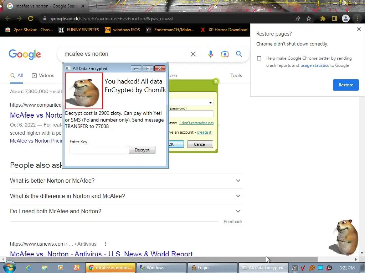
Task: Open a new tab with the plus button
Action: click(x=96, y=6)
